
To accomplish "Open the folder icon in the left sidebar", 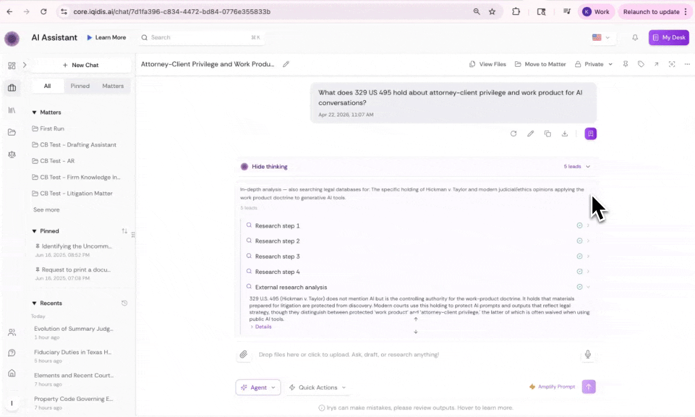I will (x=12, y=132).
